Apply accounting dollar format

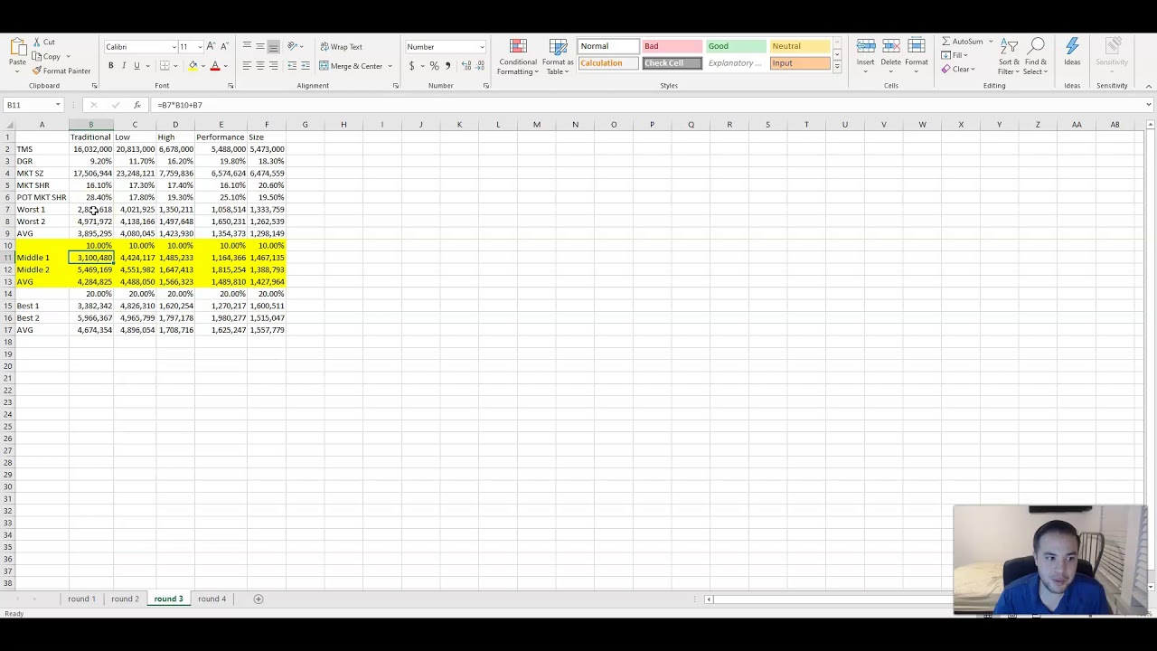tap(411, 66)
